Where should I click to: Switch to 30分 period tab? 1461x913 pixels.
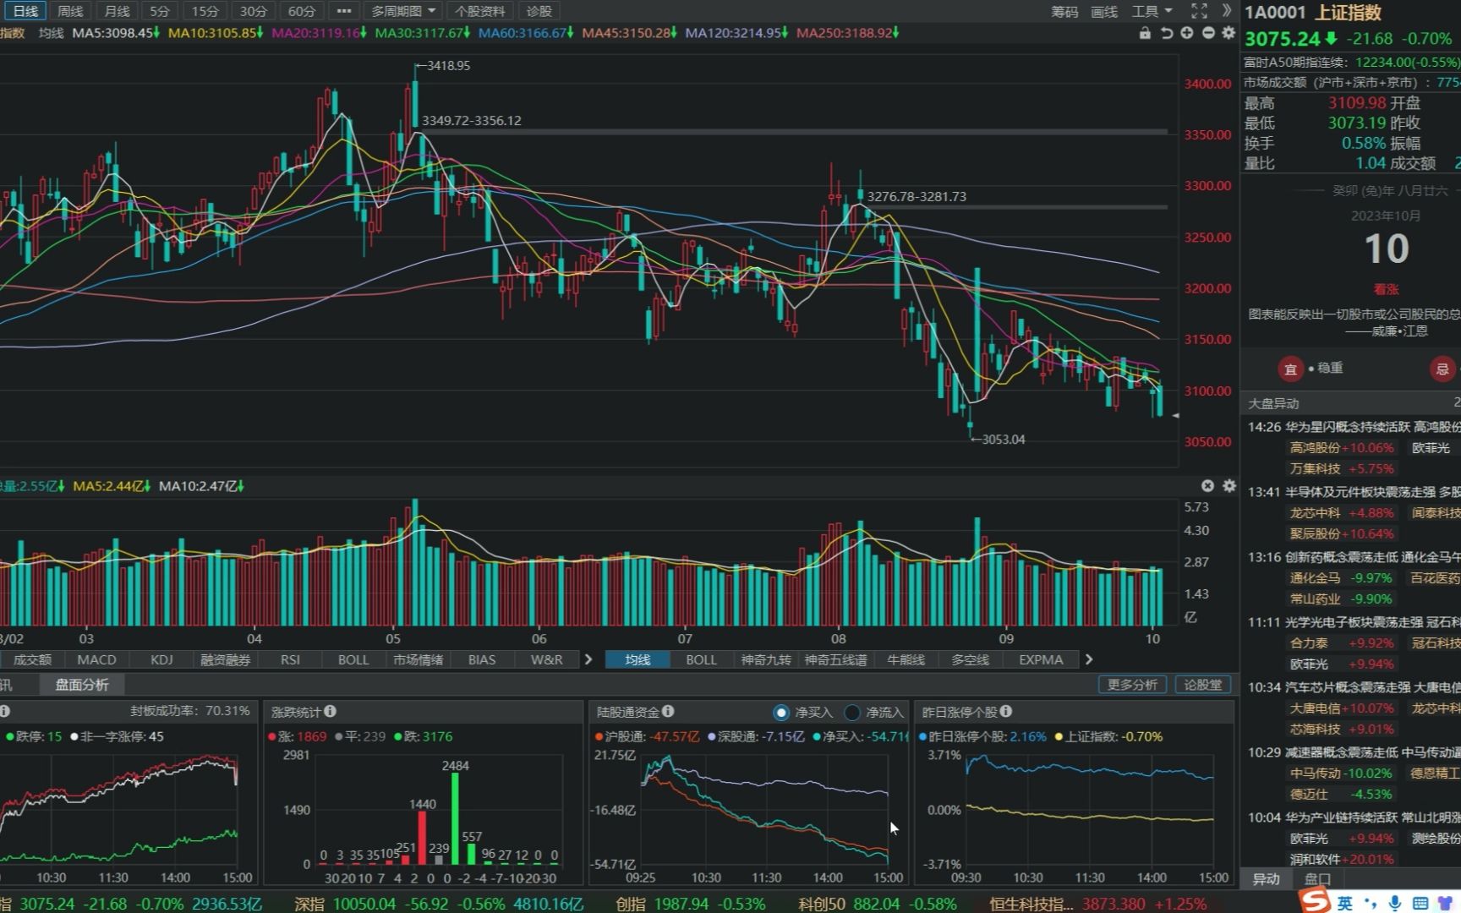[x=253, y=11]
